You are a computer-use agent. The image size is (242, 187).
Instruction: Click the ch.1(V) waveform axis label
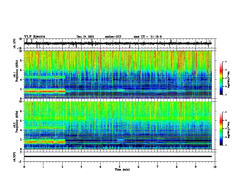14,43
